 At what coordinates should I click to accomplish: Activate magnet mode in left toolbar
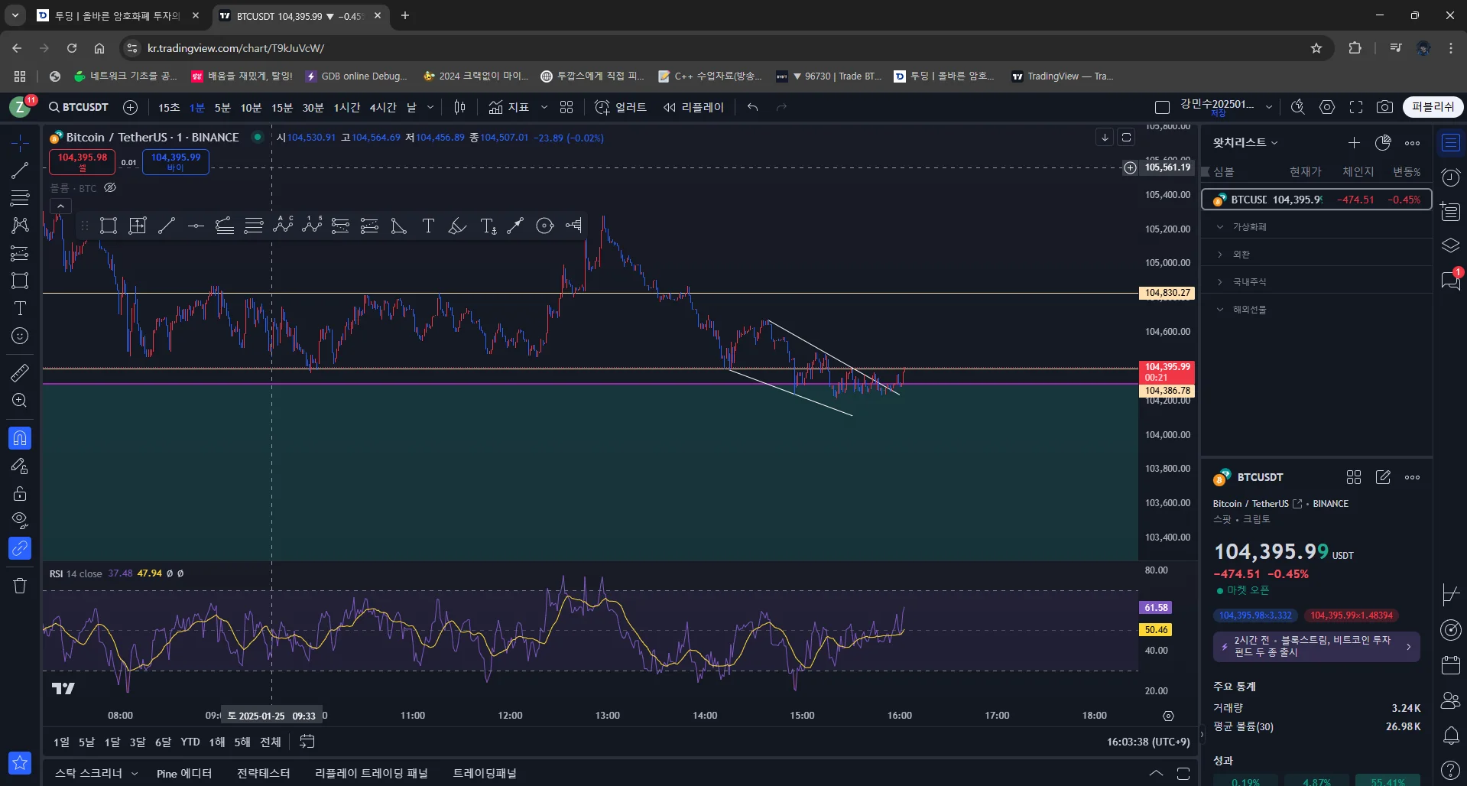point(20,438)
